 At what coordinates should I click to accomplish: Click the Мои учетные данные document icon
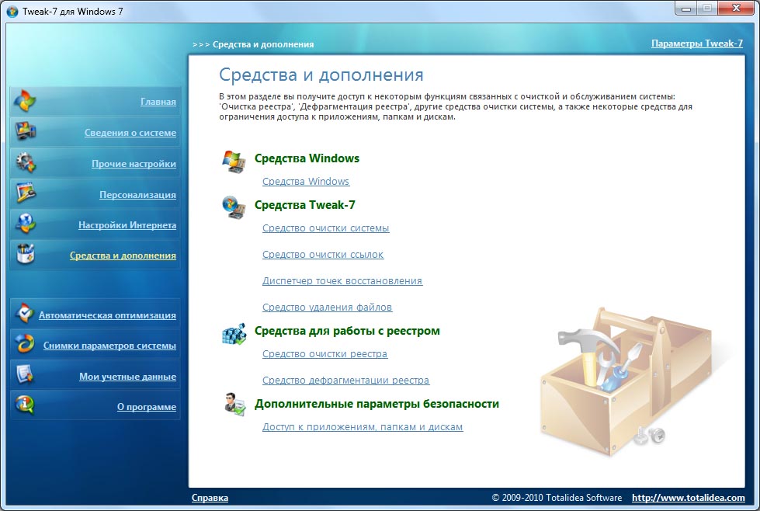(x=24, y=375)
